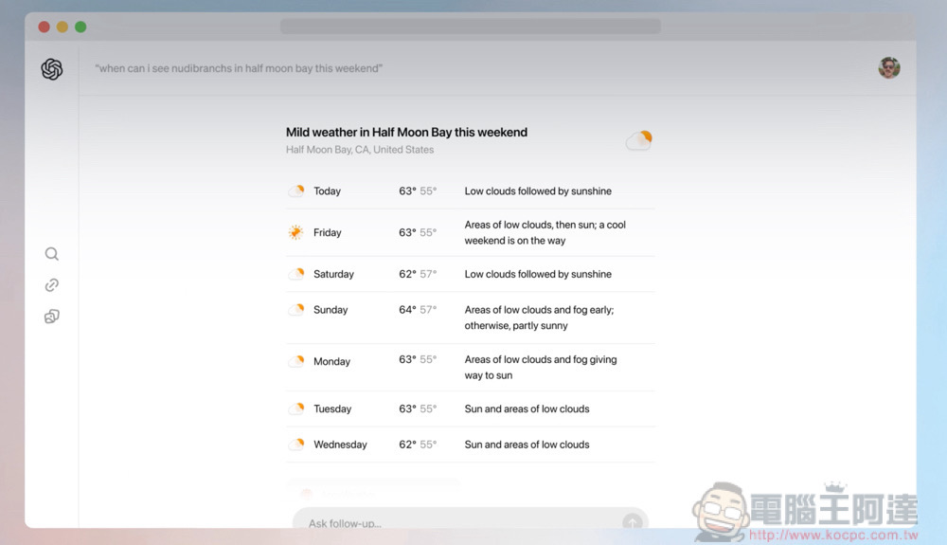Screen dimensions: 947x545
Task: Select the Wednesday forecast row
Action: [470, 445]
